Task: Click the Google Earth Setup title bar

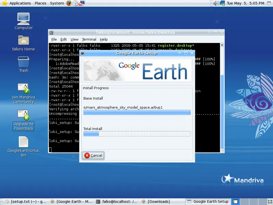Action: point(137,53)
